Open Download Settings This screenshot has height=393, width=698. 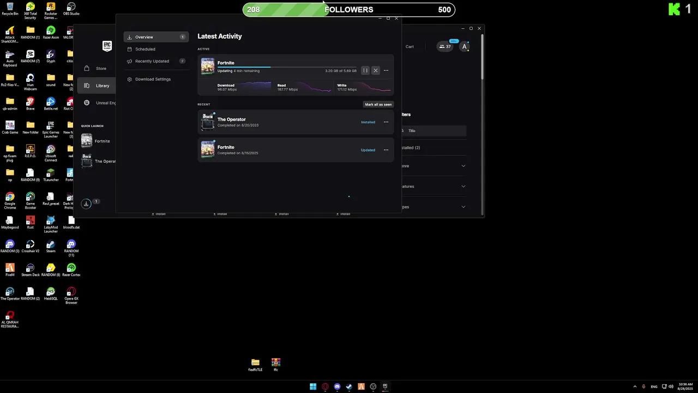pos(149,79)
